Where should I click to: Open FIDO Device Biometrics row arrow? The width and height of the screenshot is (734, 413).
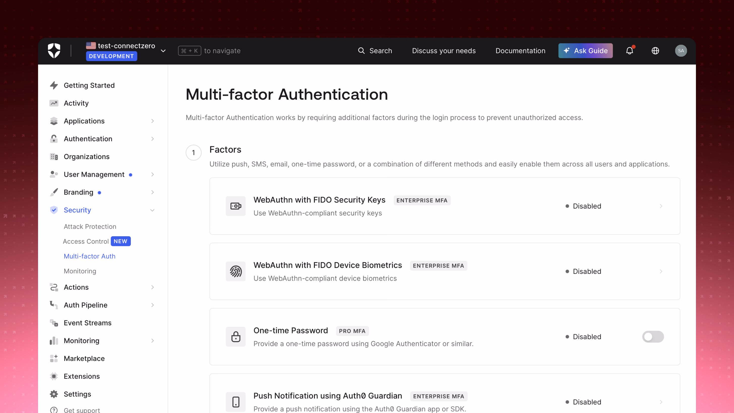[x=661, y=271]
